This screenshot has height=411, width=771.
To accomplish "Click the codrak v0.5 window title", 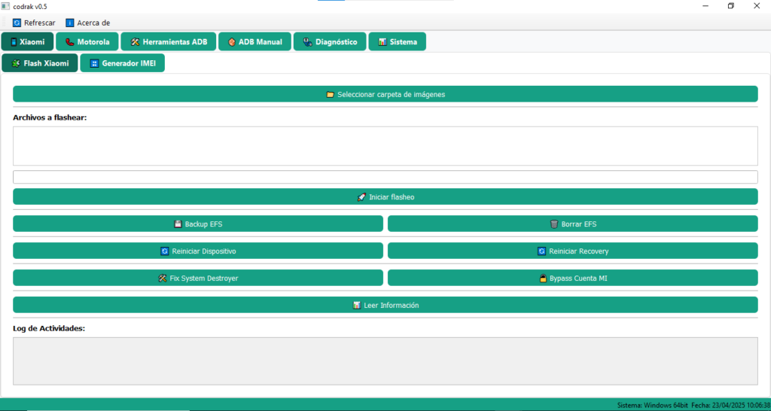I will coord(30,6).
